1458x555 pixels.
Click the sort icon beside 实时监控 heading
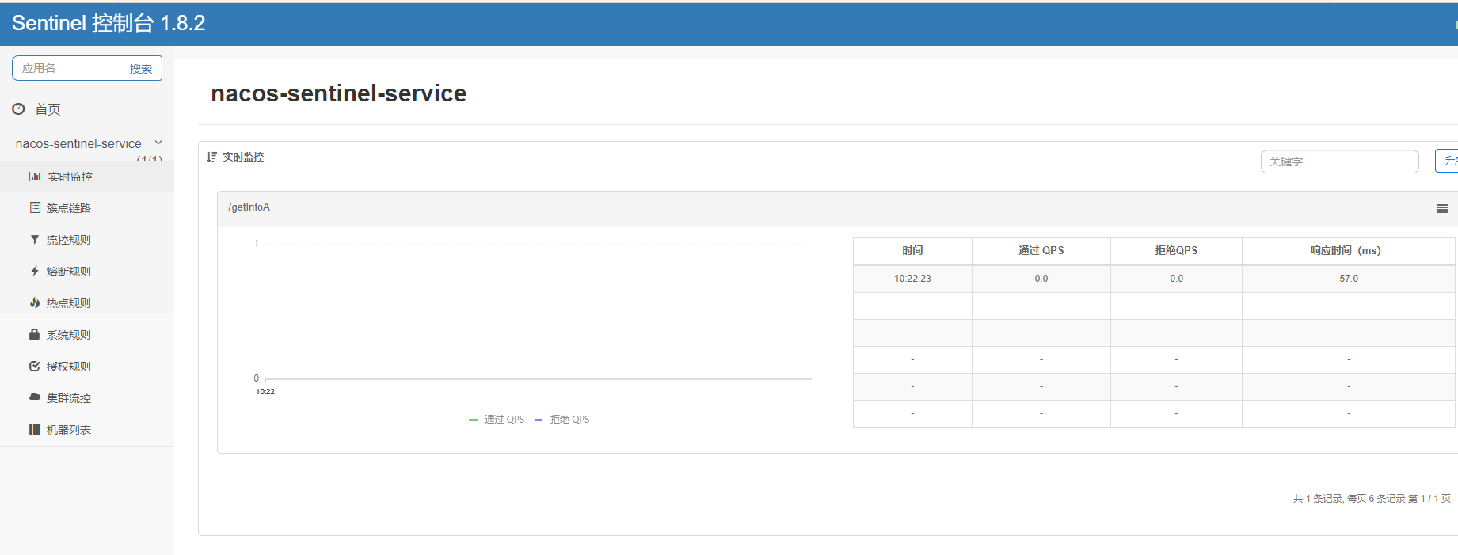211,157
